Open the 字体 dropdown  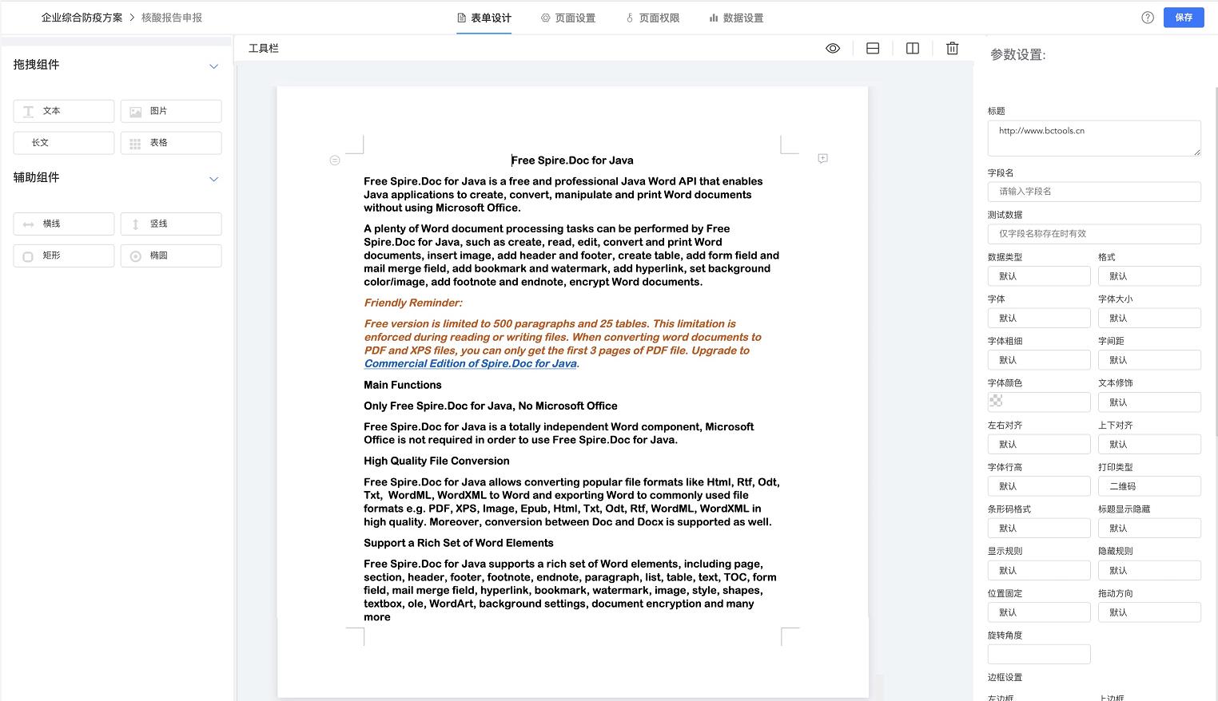click(x=1039, y=318)
